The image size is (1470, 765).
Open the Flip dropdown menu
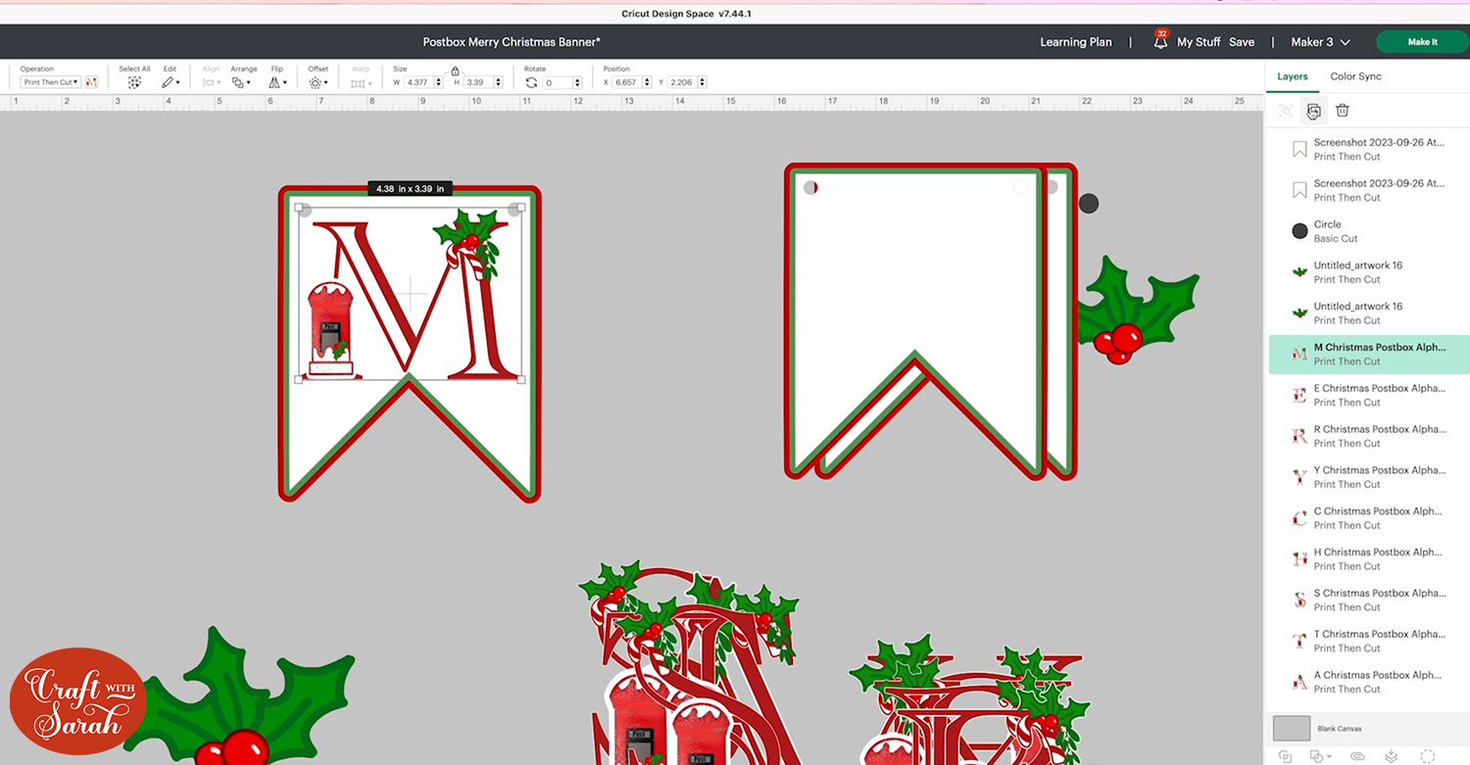pos(277,83)
